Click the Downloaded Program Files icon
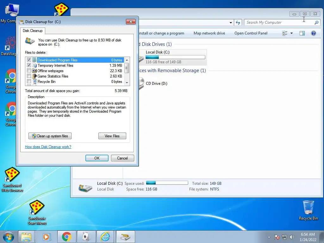The width and height of the screenshot is (324, 243). [x=34, y=60]
